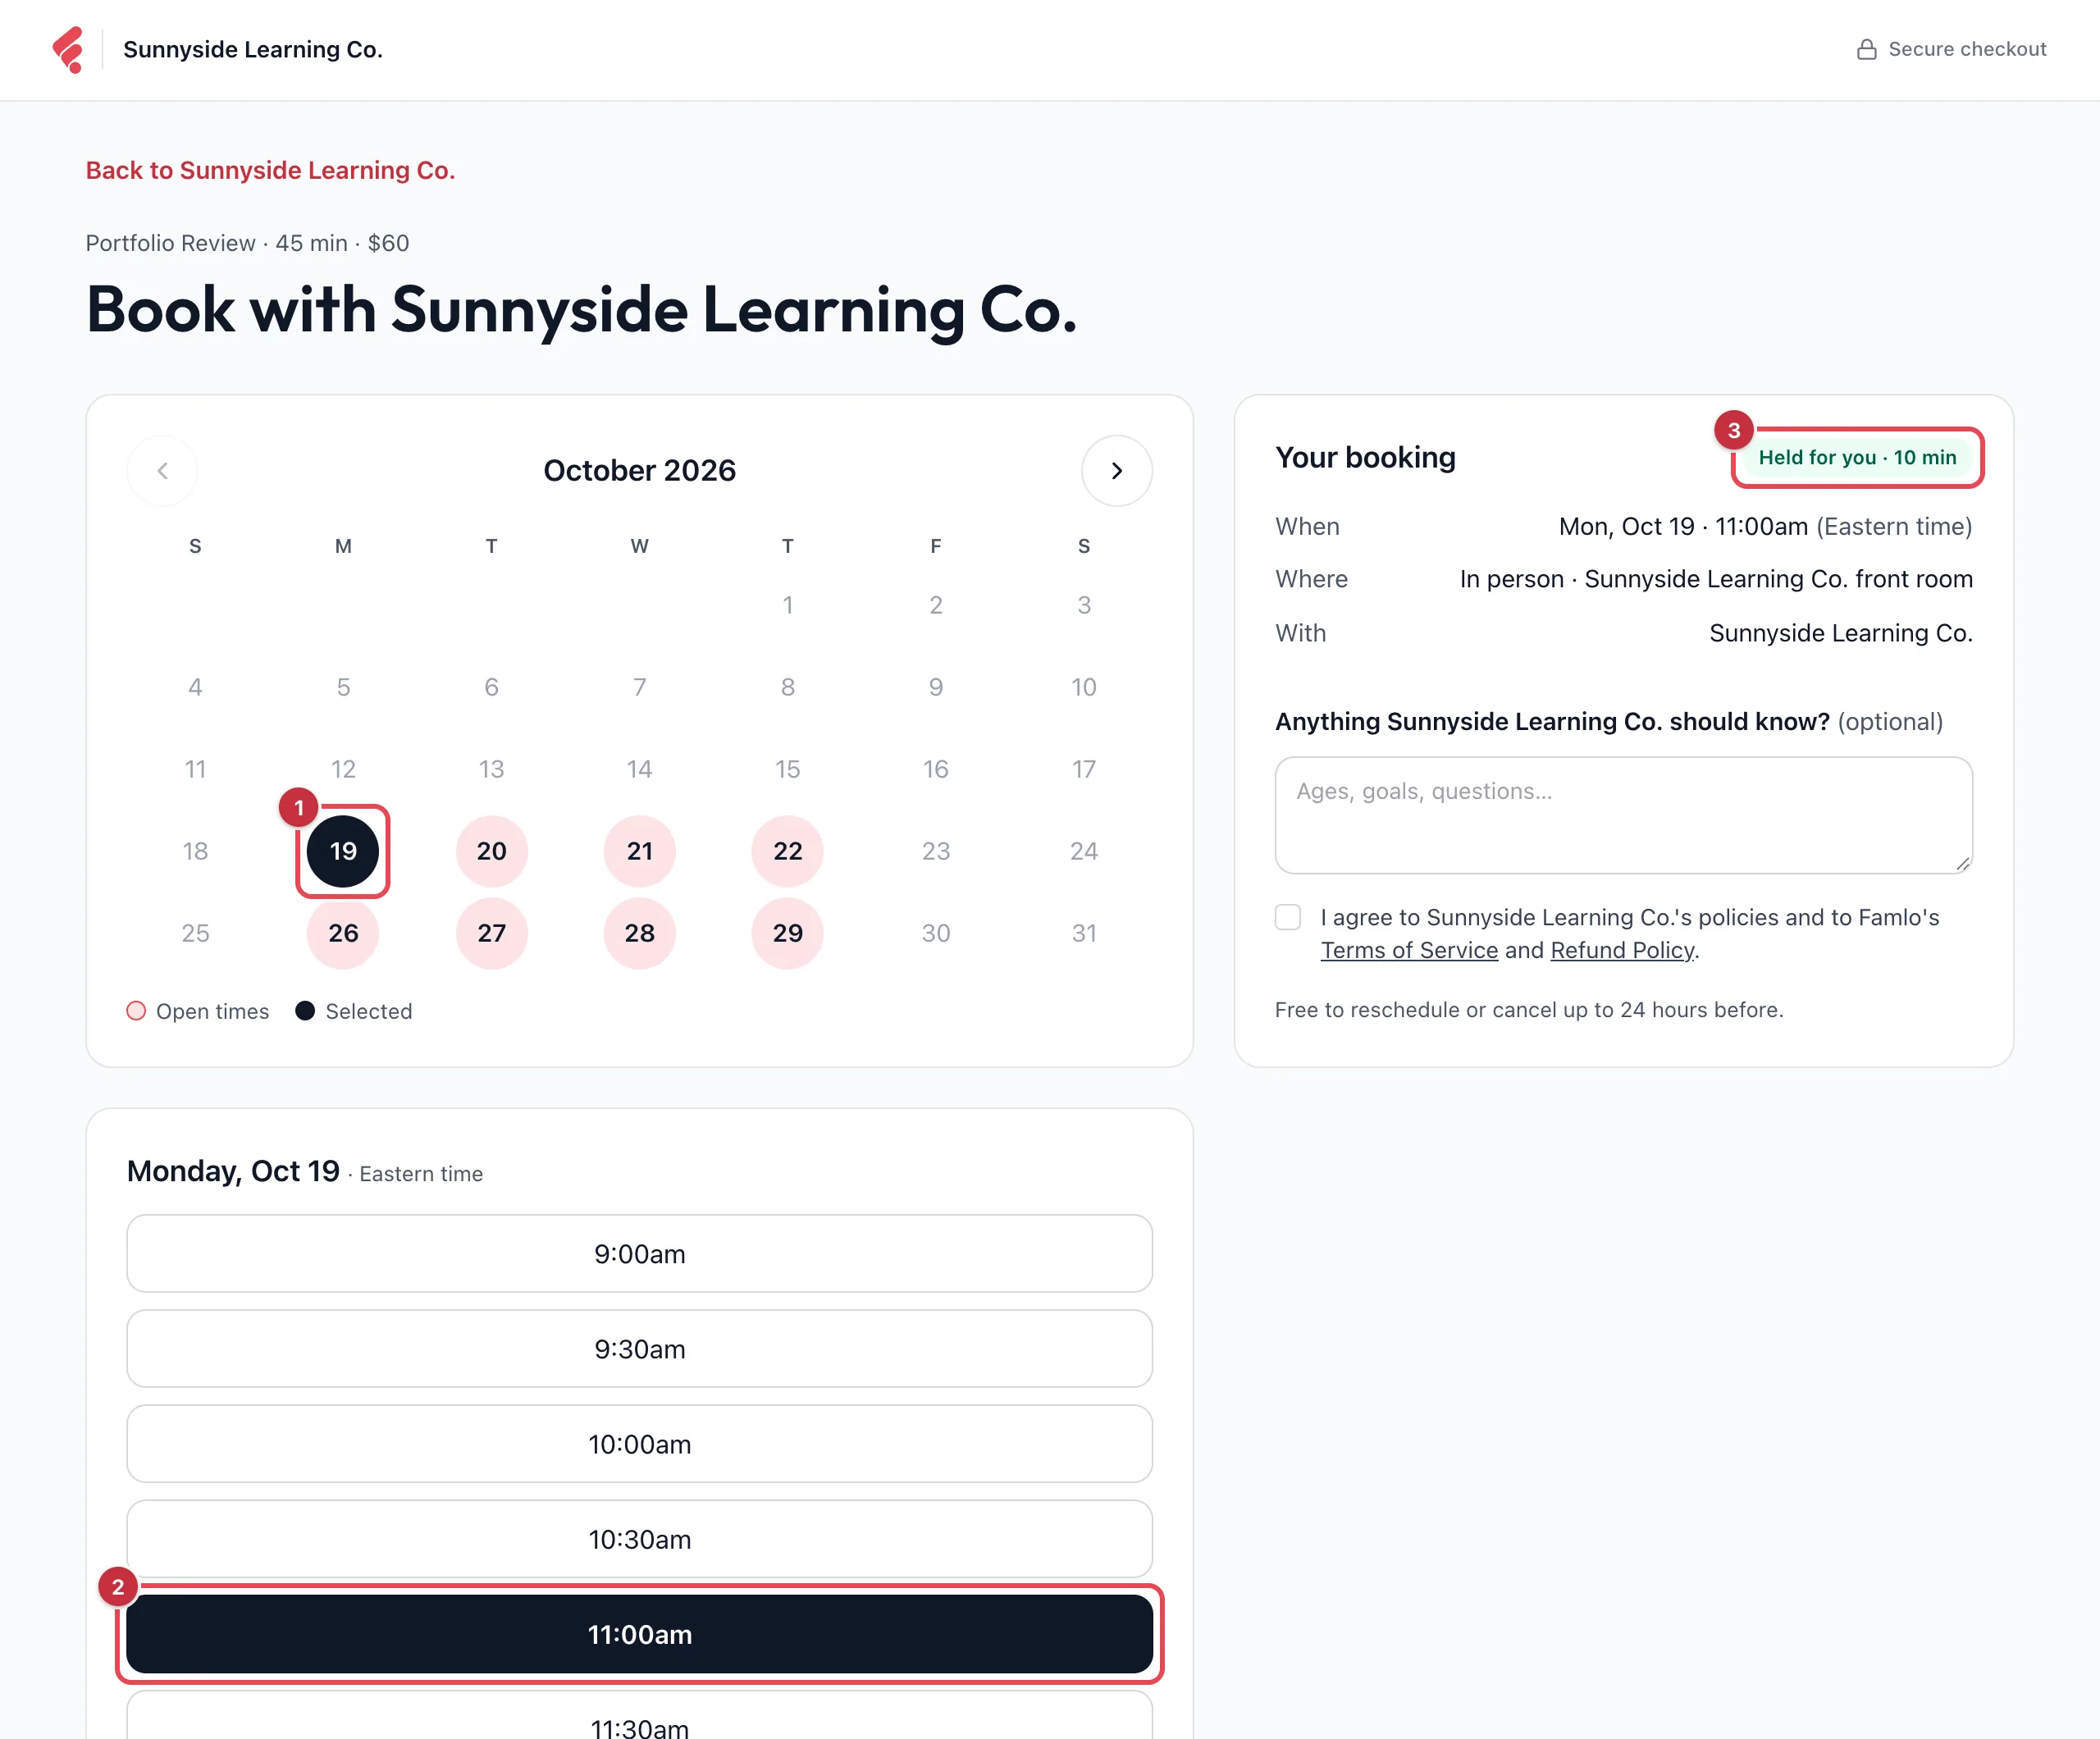The width and height of the screenshot is (2100, 1739).
Task: Select October 27 on the calendar
Action: [x=491, y=933]
